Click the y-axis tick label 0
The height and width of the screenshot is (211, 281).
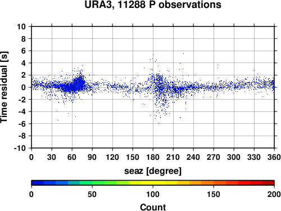click(24, 87)
